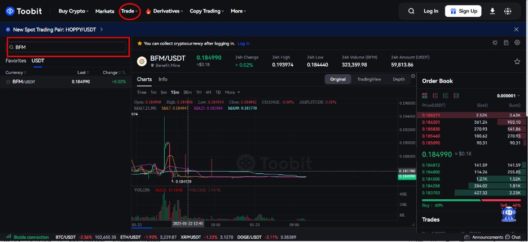
Task: Select Original chart mode
Action: (x=338, y=79)
